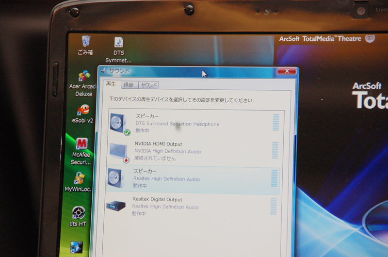
Task: Click the playback device instruction text
Action: coord(181,100)
